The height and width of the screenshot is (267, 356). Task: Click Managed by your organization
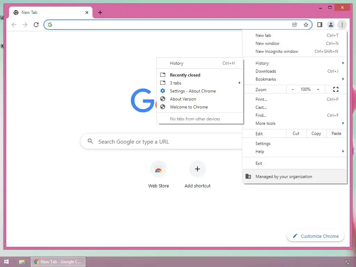(294, 176)
